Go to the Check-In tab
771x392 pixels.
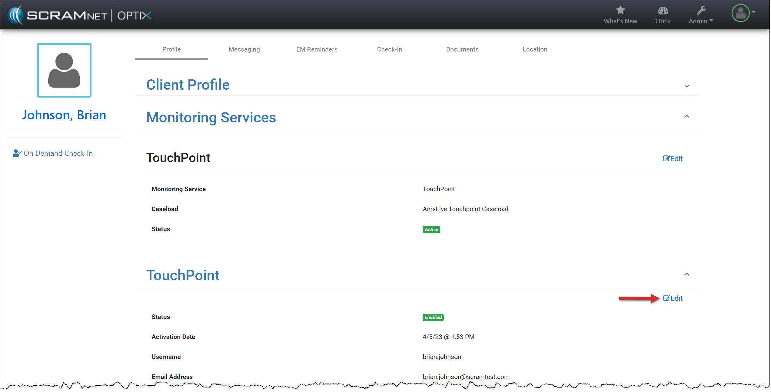[x=389, y=49]
